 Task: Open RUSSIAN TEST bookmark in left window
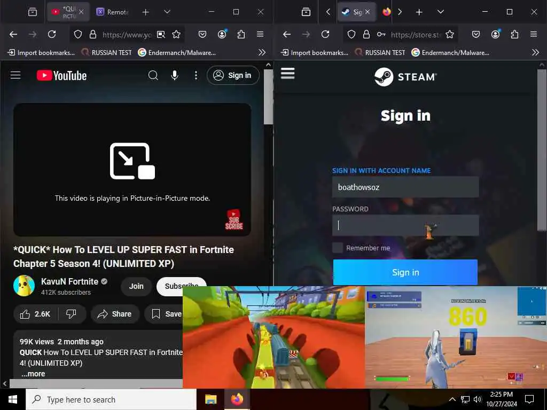[x=107, y=53]
